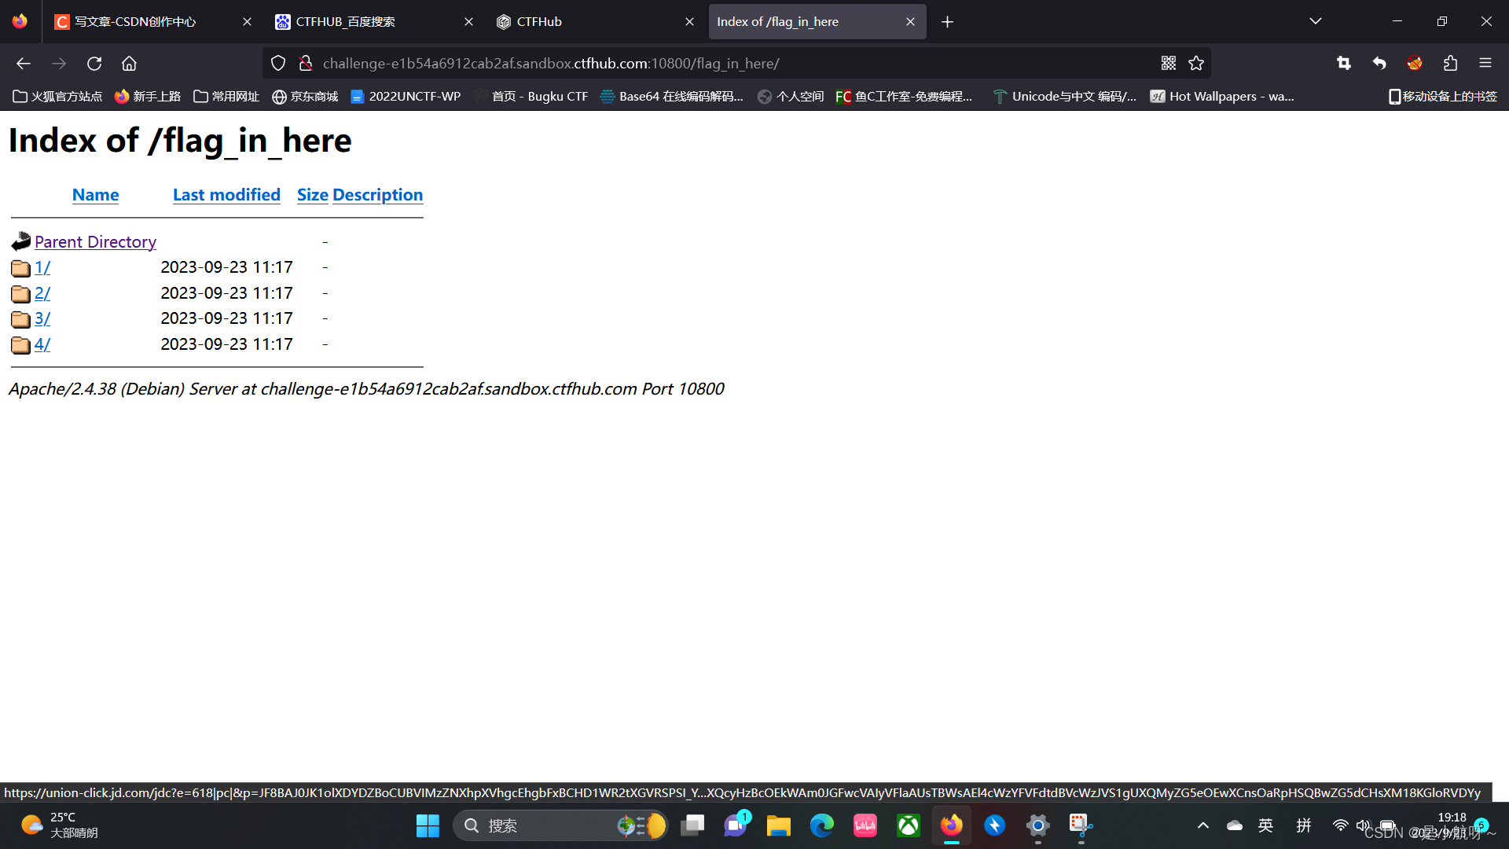This screenshot has width=1509, height=849.
Task: Open the Parent Directory link
Action: point(95,242)
